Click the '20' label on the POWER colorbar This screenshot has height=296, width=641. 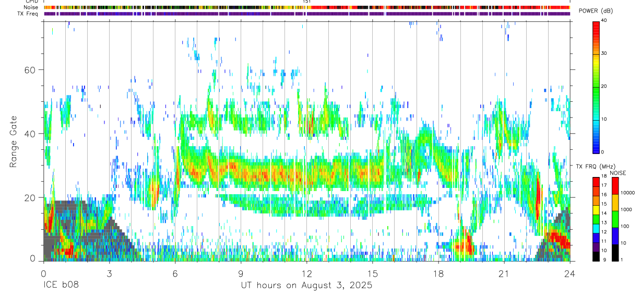tap(604, 86)
